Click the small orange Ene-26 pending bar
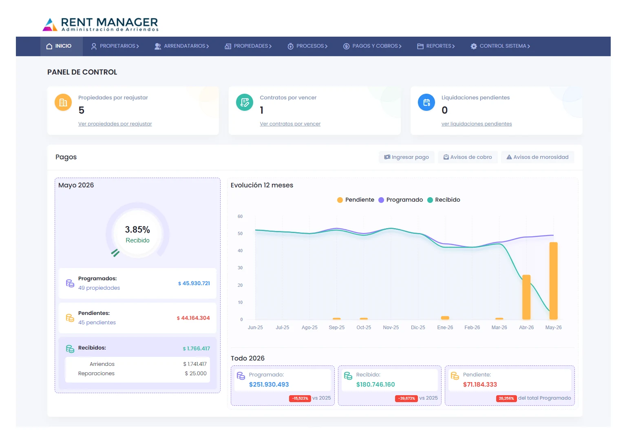Image resolution: width=625 pixels, height=440 pixels. [x=445, y=318]
